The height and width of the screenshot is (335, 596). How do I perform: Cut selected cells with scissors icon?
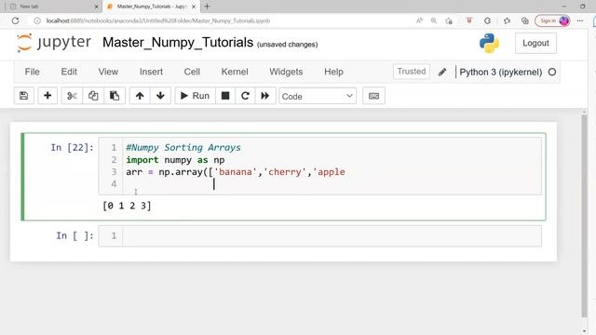point(72,96)
